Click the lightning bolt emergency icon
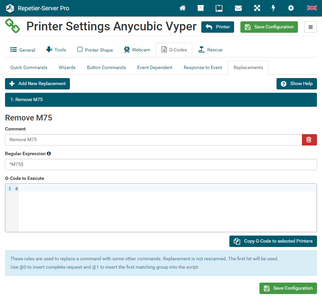Screen dimensions: 322x304 pos(273,8)
